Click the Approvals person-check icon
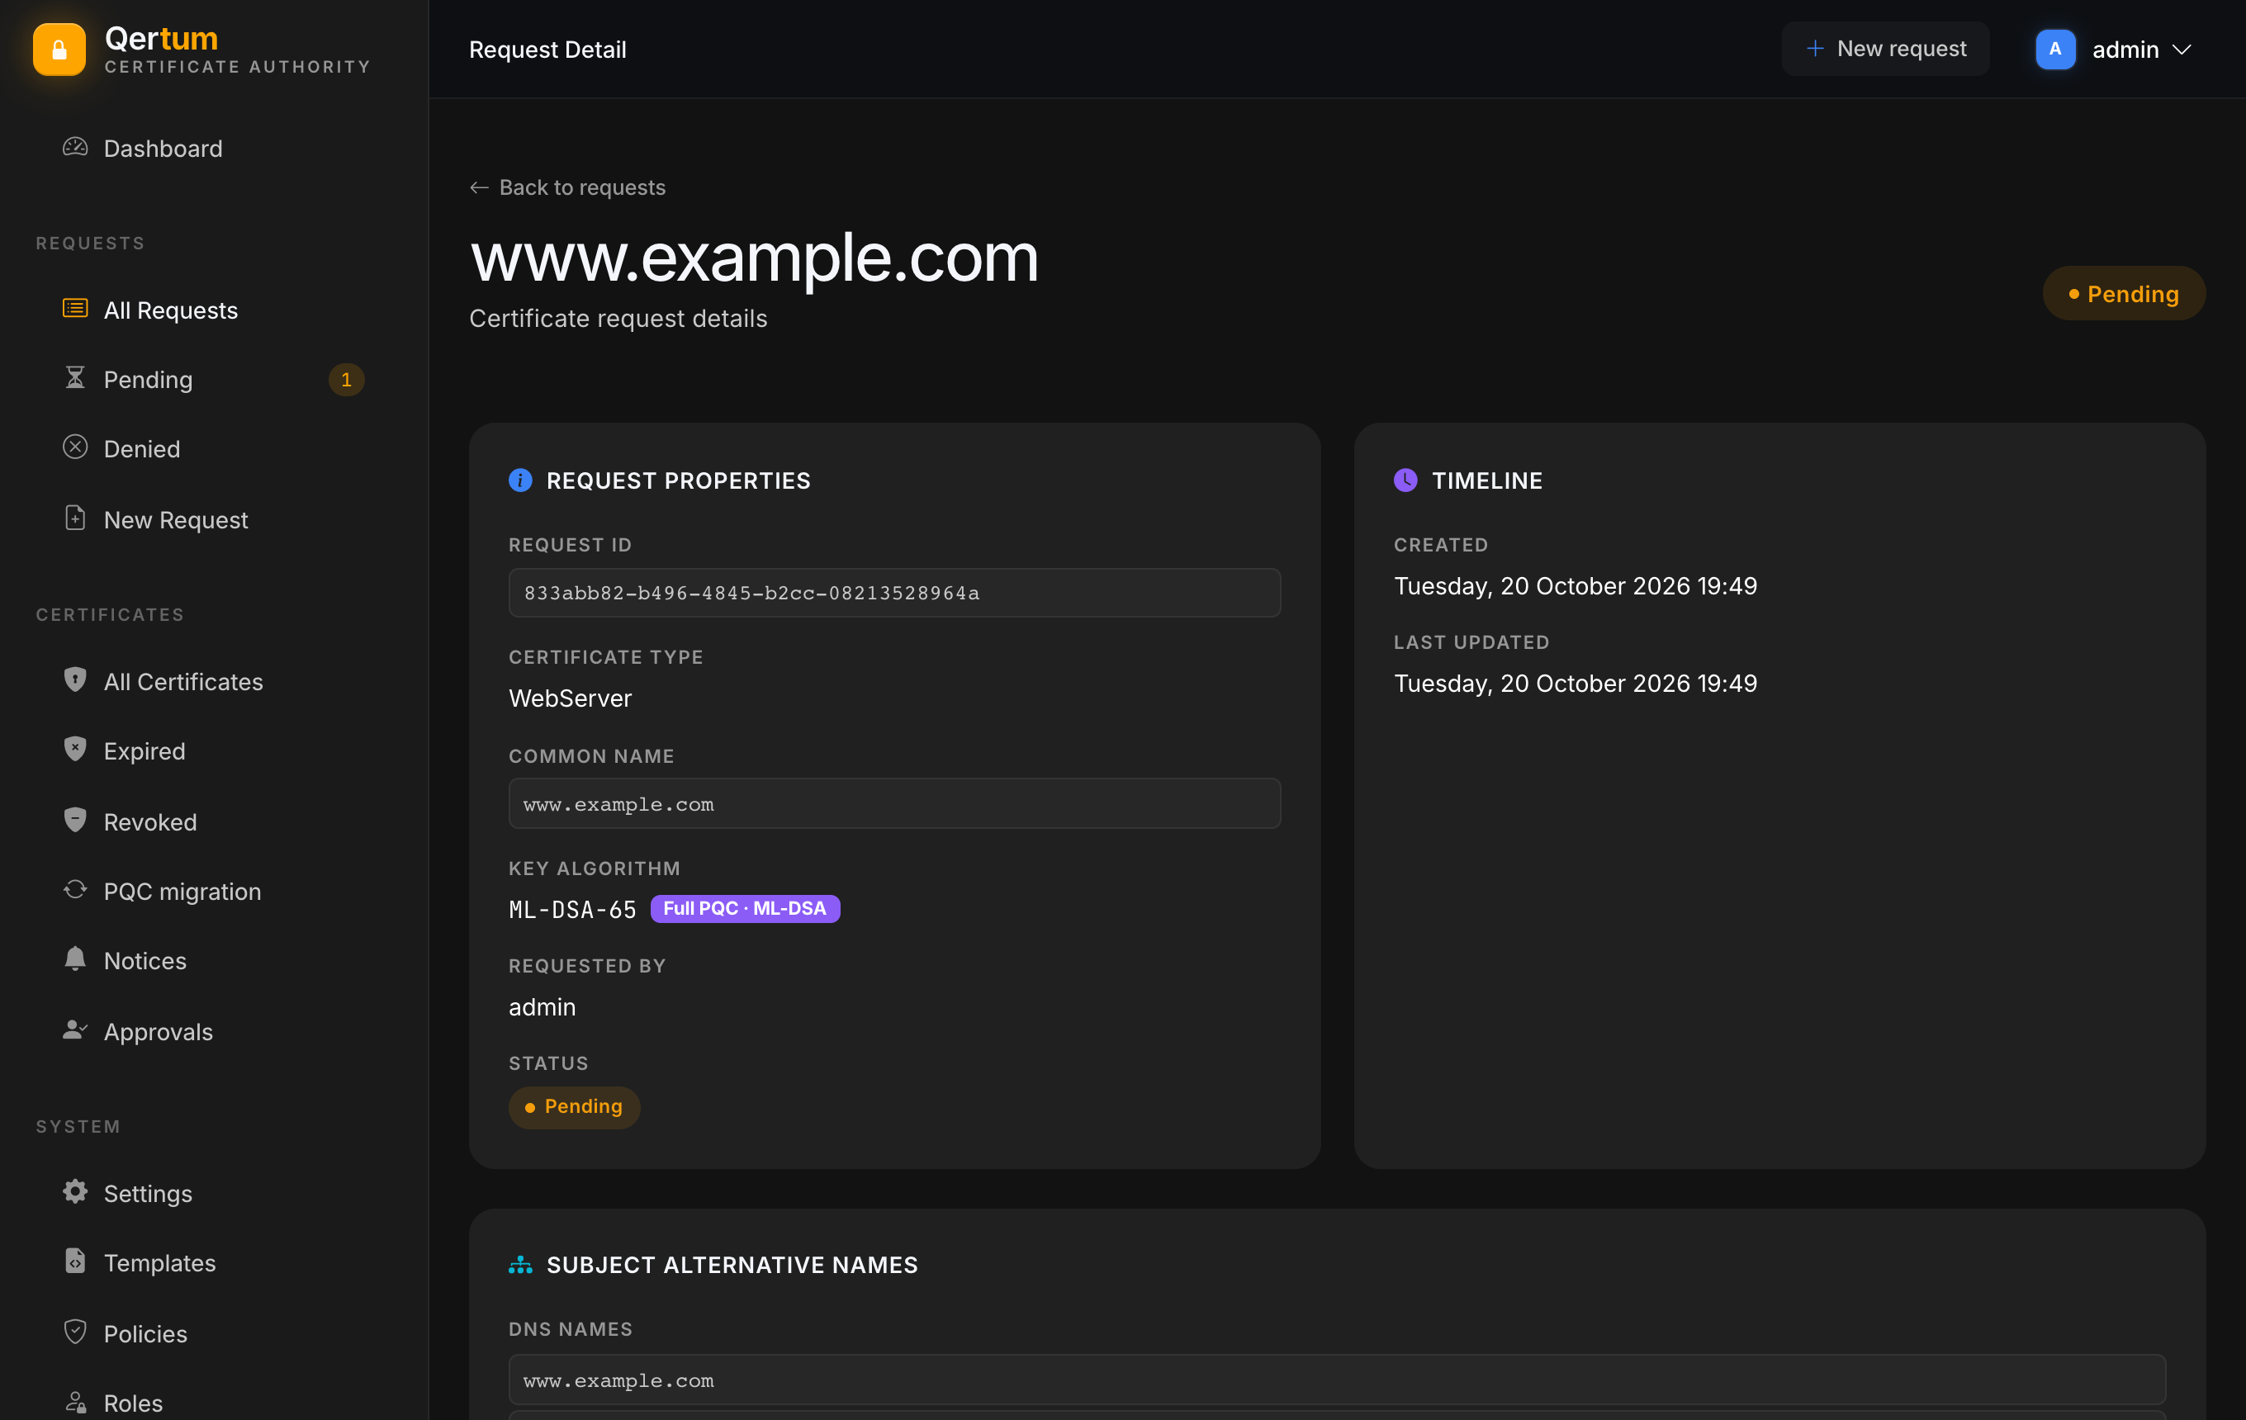The width and height of the screenshot is (2246, 1420). click(74, 1030)
